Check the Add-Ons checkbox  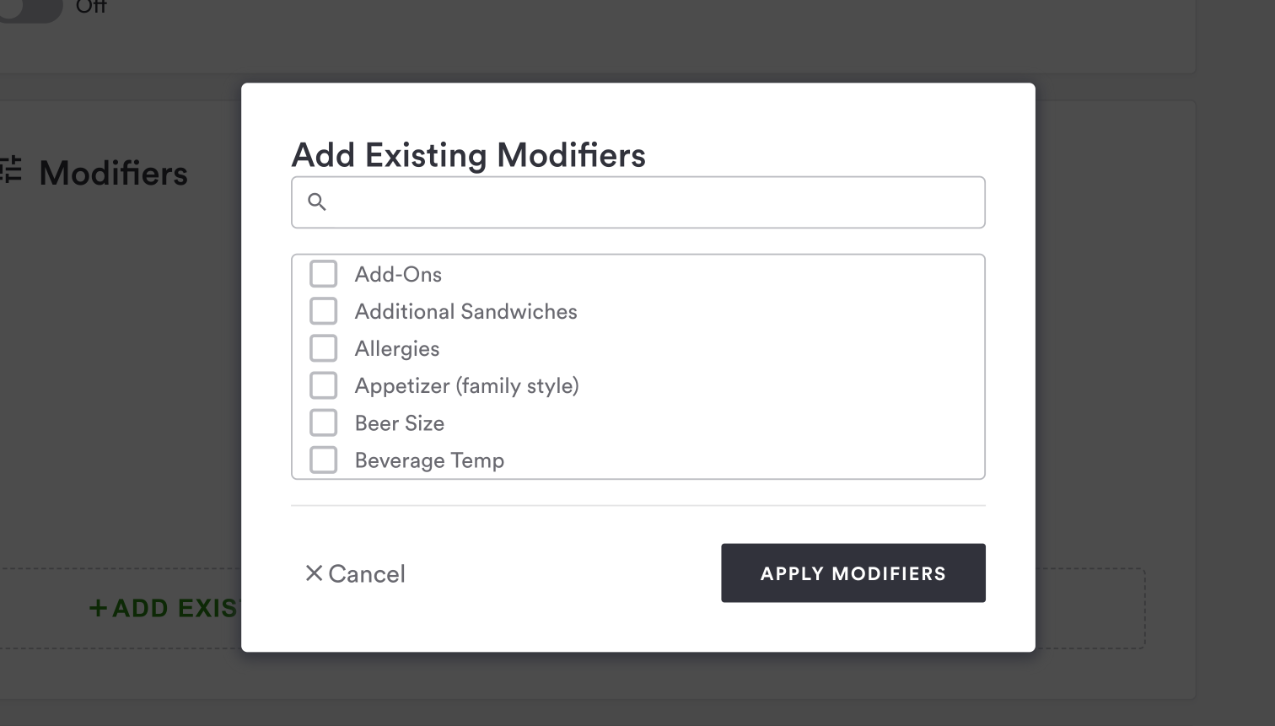(324, 274)
